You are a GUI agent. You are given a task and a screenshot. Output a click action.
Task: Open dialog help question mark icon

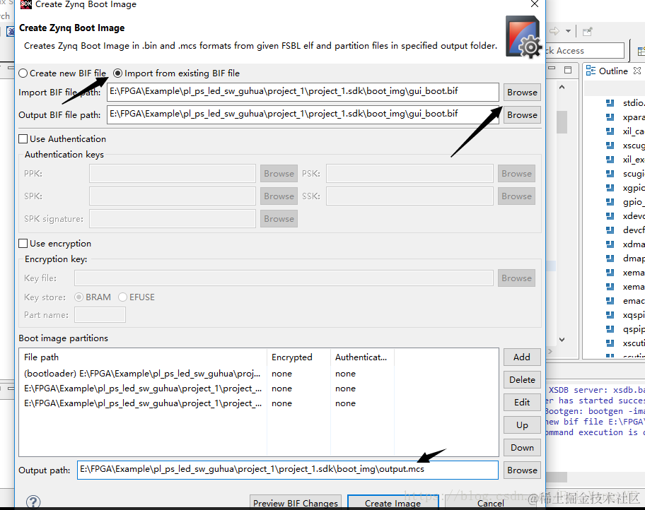click(33, 502)
